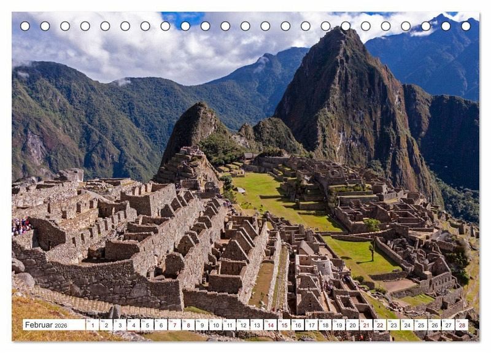The height and width of the screenshot is (353, 491).
Task: Click the date cell numbered 12
Action: 243,325
